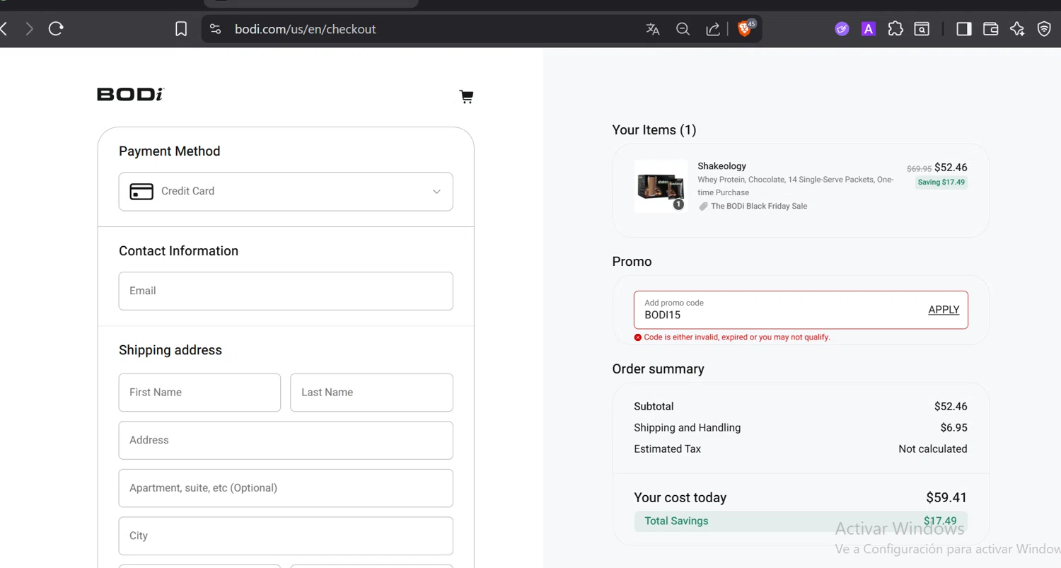Open Leo AI sparkle icon
1061x568 pixels.
click(x=1017, y=29)
